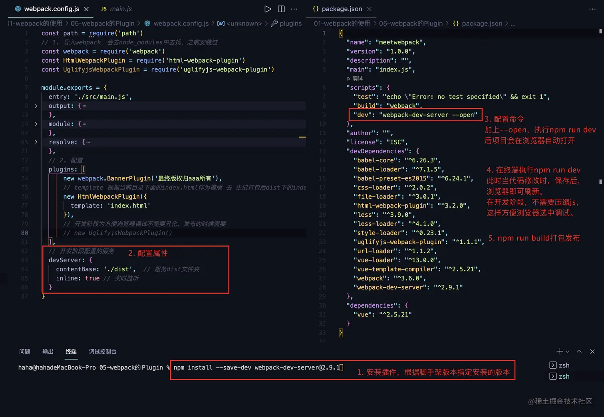Add a new terminal with plus icon
This screenshot has height=417, width=604.
(560, 351)
